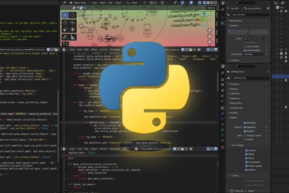Image resolution: width=289 pixels, height=193 pixels.
Task: Toggle Show In Renders checkbox
Action: (245, 131)
